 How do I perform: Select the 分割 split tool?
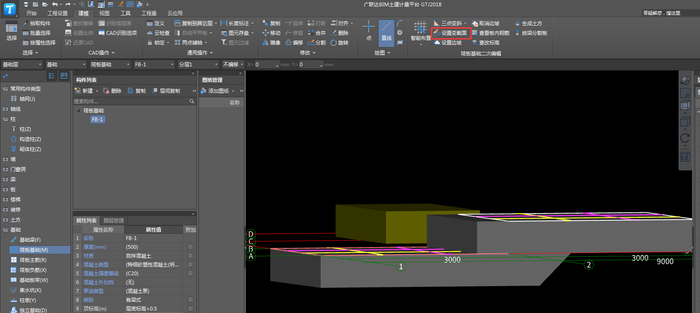(317, 43)
